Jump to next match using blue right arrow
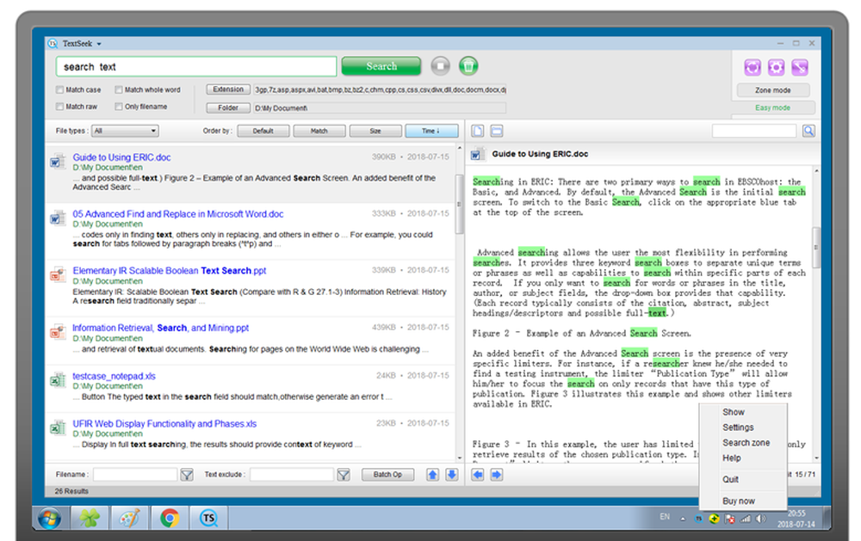The width and height of the screenshot is (861, 541). (x=497, y=475)
